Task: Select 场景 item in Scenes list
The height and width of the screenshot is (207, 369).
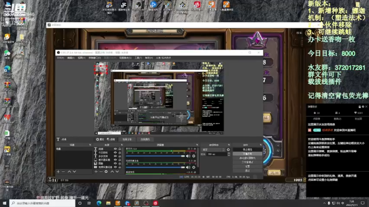Action: (x=73, y=149)
